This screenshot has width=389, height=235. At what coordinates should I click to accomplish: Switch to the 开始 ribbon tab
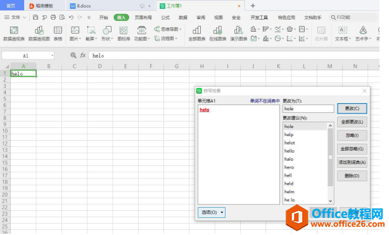point(103,17)
